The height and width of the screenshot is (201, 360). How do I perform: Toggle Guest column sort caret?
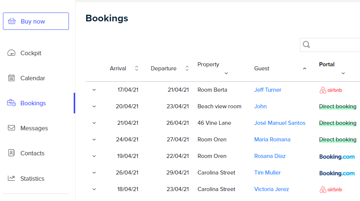304,68
